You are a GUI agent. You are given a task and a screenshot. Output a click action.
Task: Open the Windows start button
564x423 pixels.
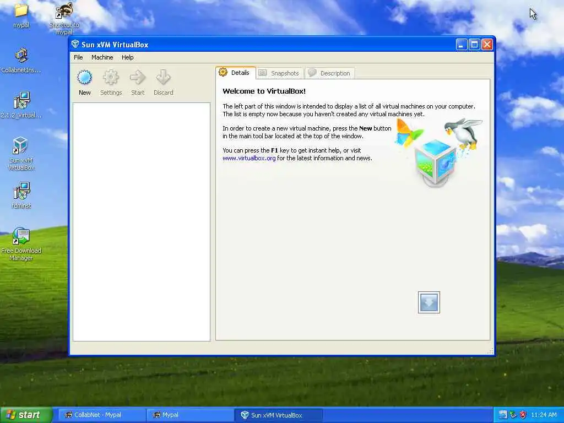click(26, 415)
